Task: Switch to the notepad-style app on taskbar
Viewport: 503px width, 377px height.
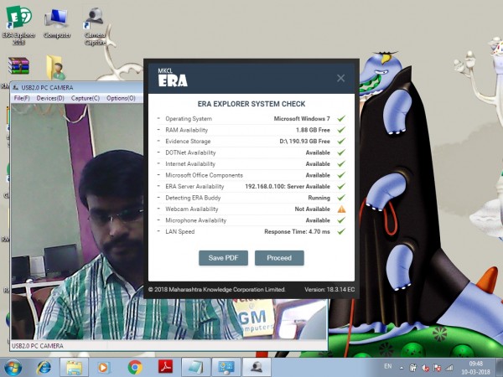Action: pos(196,368)
